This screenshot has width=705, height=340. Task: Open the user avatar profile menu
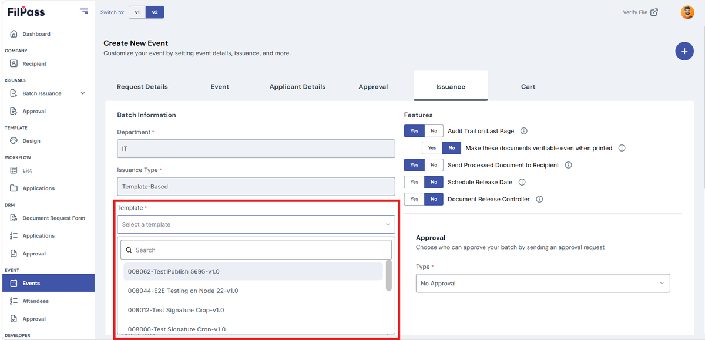click(x=687, y=12)
